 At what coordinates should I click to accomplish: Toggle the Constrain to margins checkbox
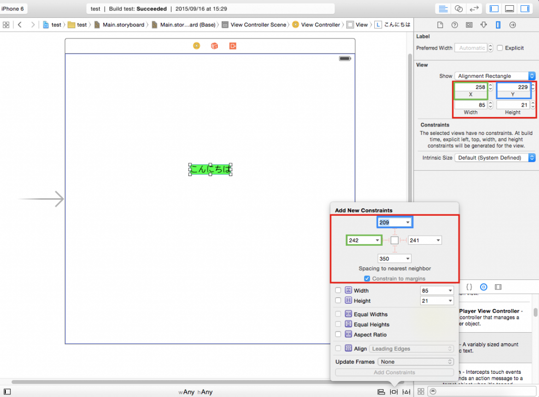point(368,278)
